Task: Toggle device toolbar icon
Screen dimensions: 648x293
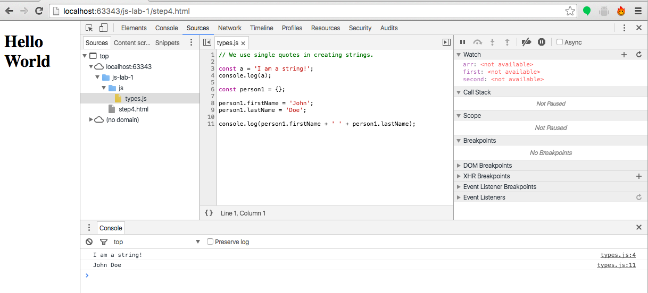Action: pyautogui.click(x=103, y=28)
